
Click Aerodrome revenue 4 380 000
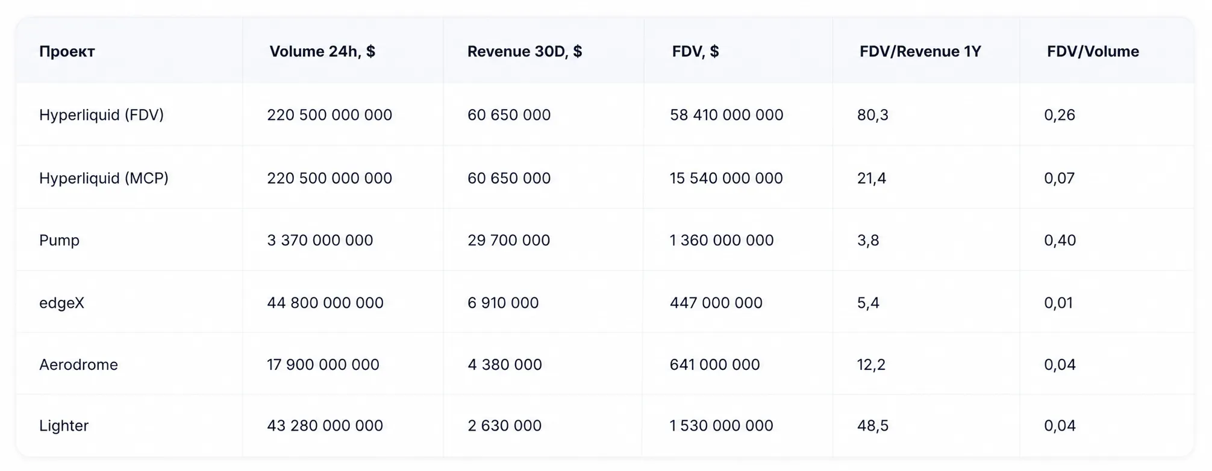tap(505, 365)
